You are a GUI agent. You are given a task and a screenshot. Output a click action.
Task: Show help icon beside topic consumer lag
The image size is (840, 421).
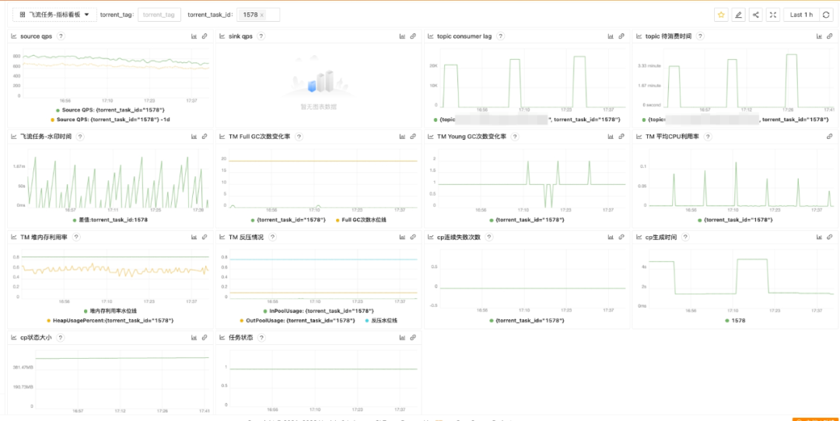(500, 37)
